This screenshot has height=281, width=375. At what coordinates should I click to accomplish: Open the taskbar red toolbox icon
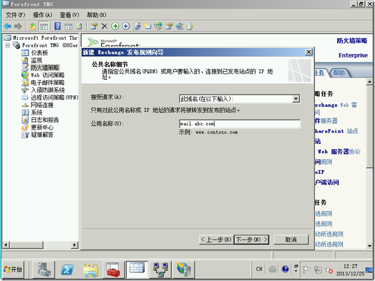(113, 270)
